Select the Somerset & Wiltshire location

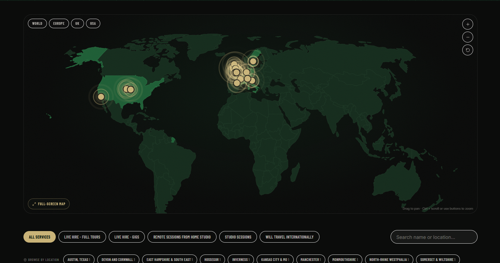click(x=438, y=260)
